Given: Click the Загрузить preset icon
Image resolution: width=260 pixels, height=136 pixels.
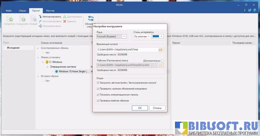Looking at the screenshot, I should click(x=9, y=19).
